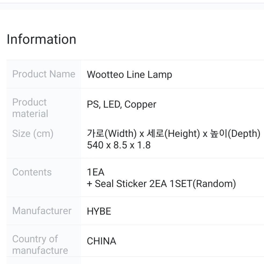Viewport: 264px width, 264px height.
Task: Click the CHINA country value
Action: coord(101,241)
